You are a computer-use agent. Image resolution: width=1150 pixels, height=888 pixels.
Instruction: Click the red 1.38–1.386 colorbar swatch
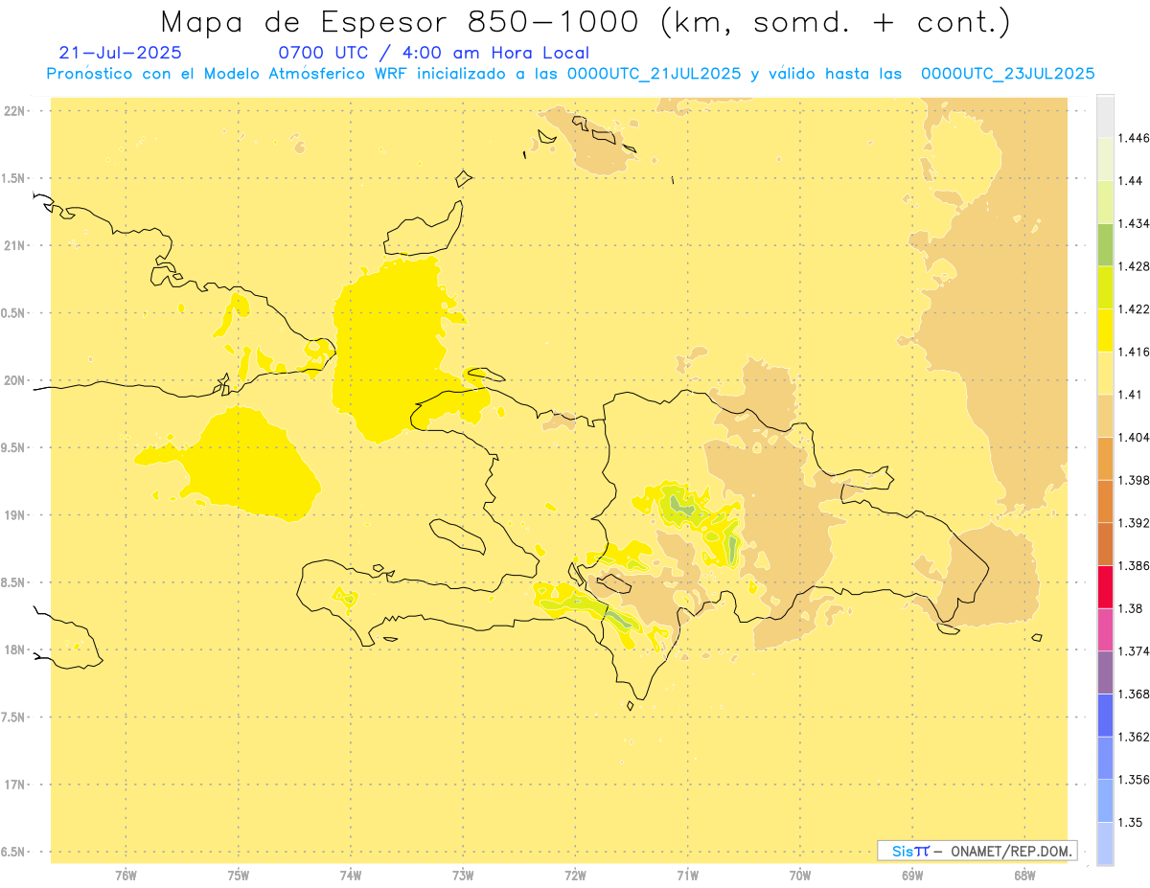point(1105,586)
